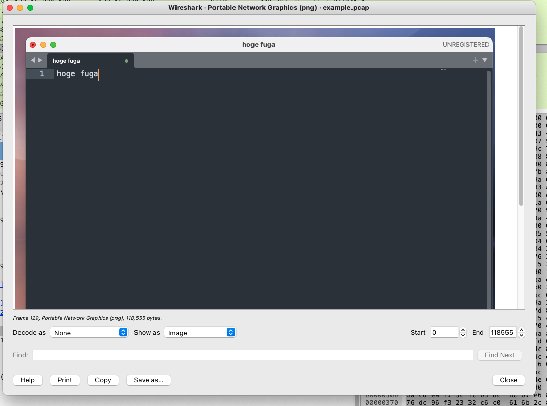Screen dimensions: 547x406
Task: Open the Save as... dialog
Action: pyautogui.click(x=148, y=380)
